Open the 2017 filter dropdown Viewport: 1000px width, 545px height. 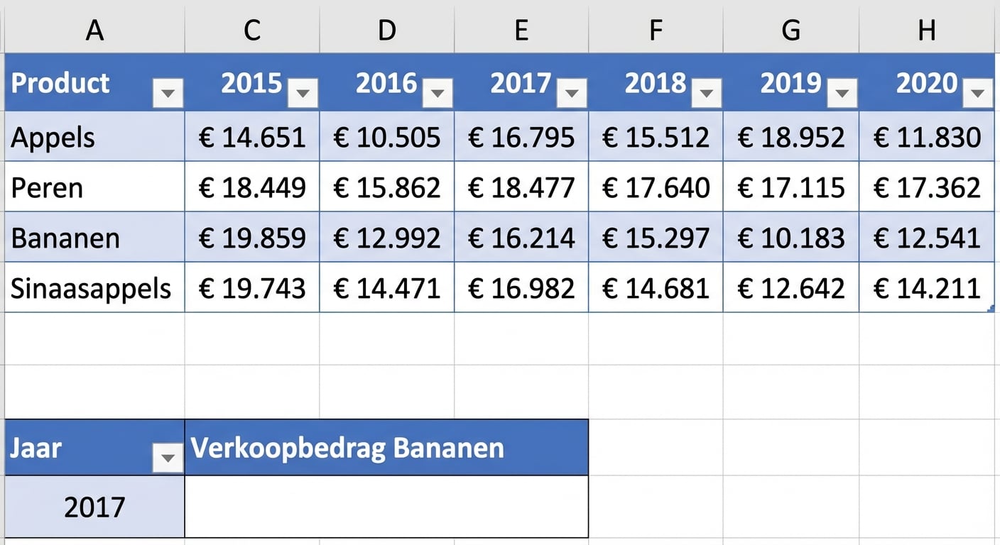click(573, 93)
